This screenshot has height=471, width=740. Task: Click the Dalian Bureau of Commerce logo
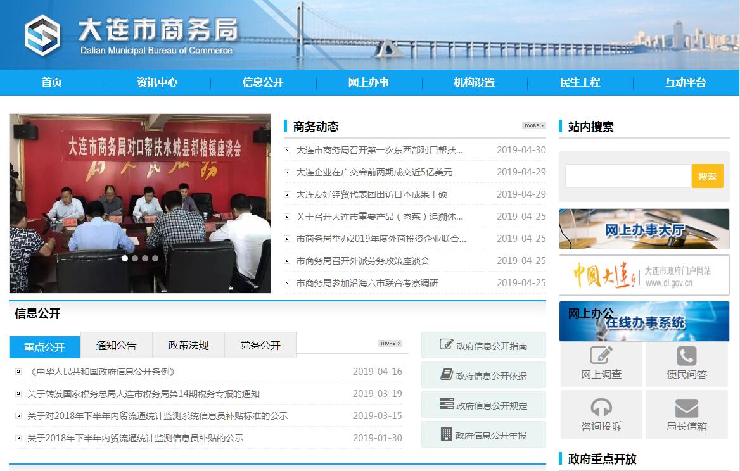click(x=42, y=35)
